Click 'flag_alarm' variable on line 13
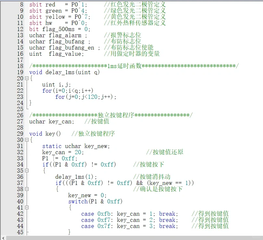Viewport: 263px width, 240px height. coord(65,35)
